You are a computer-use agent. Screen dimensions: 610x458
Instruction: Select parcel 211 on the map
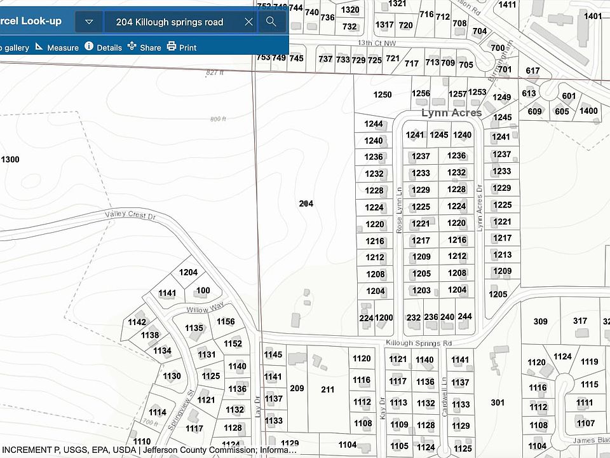coord(327,389)
